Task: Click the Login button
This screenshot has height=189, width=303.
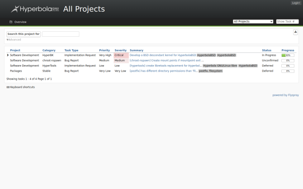Action: [x=296, y=3]
